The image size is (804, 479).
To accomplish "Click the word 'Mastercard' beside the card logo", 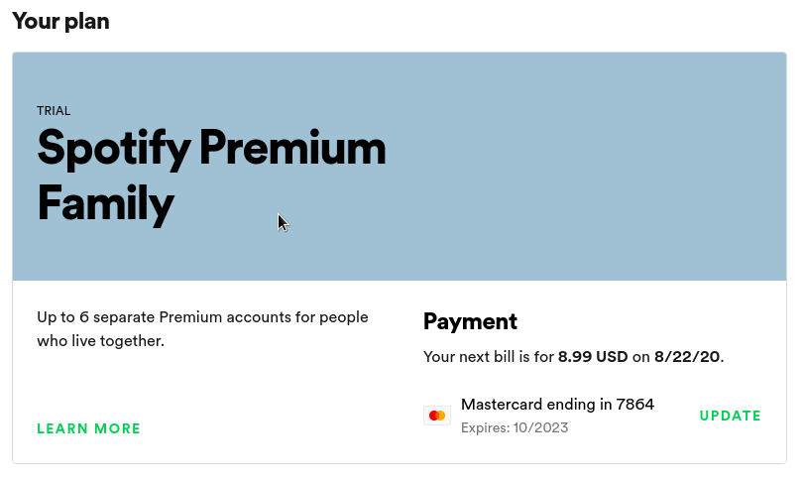I will [502, 405].
